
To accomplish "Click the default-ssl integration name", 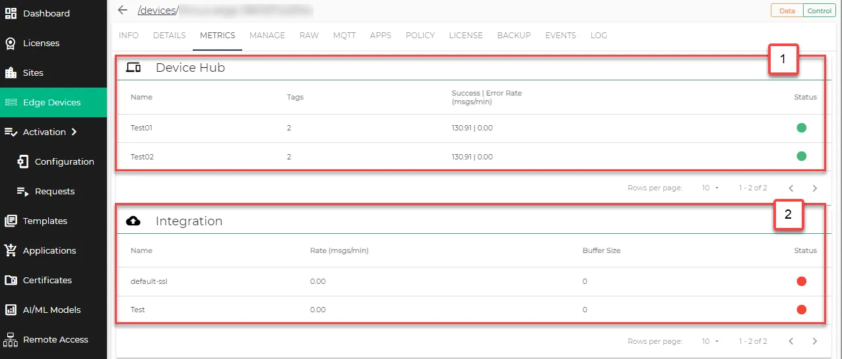I will 149,281.
